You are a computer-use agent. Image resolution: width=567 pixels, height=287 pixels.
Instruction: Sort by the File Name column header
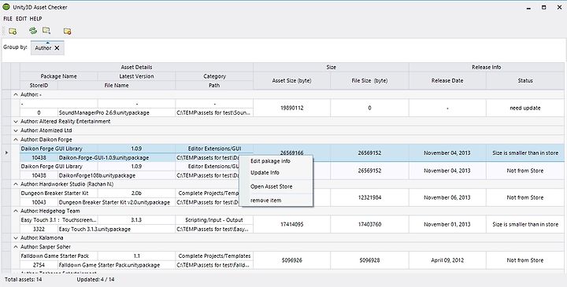117,85
